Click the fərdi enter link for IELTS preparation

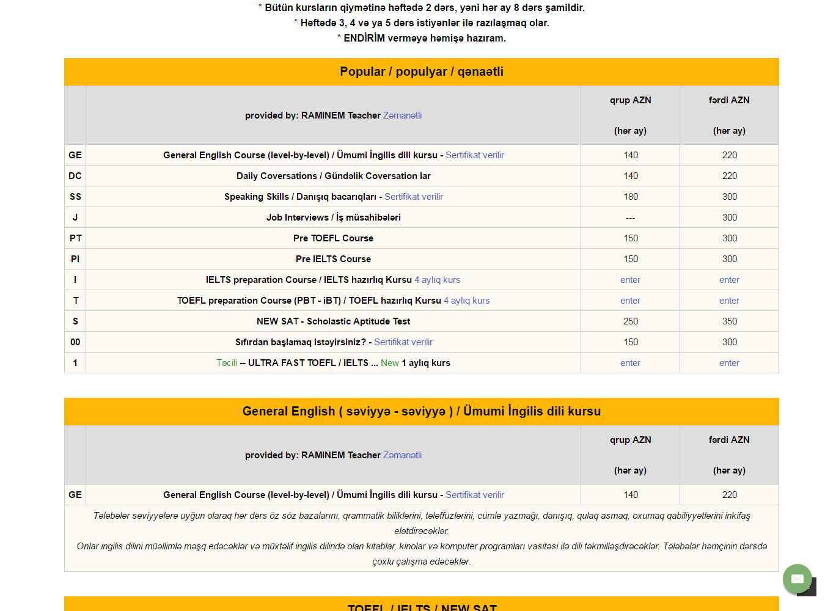(x=729, y=280)
